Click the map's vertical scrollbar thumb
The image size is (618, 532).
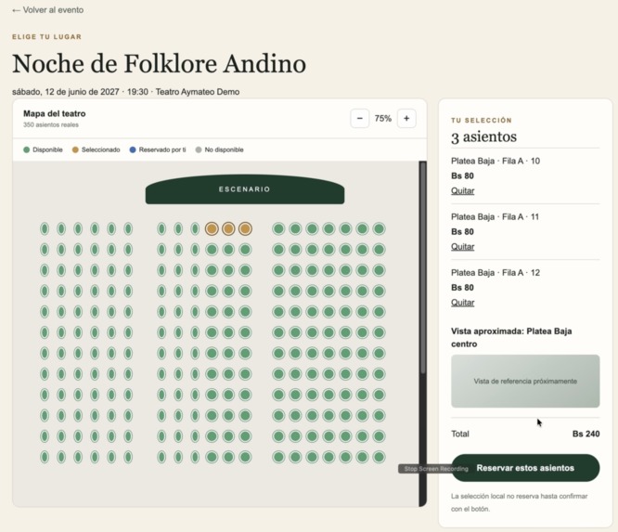[423, 268]
